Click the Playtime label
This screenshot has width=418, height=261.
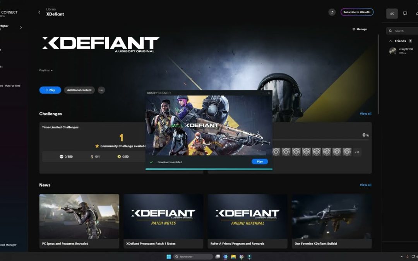click(x=44, y=70)
